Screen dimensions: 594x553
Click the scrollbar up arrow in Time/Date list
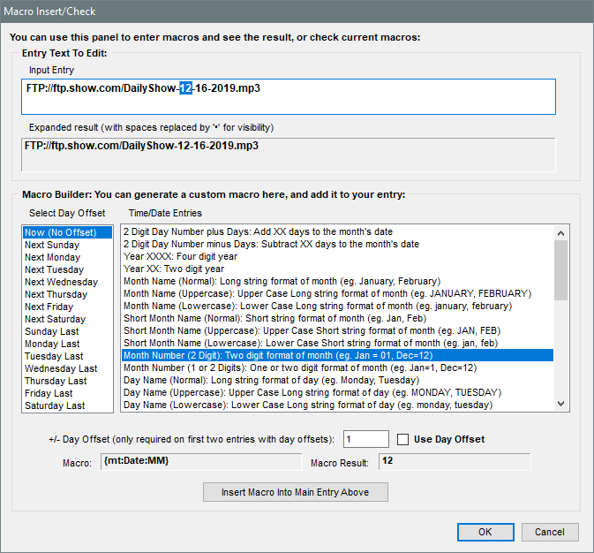tap(561, 231)
